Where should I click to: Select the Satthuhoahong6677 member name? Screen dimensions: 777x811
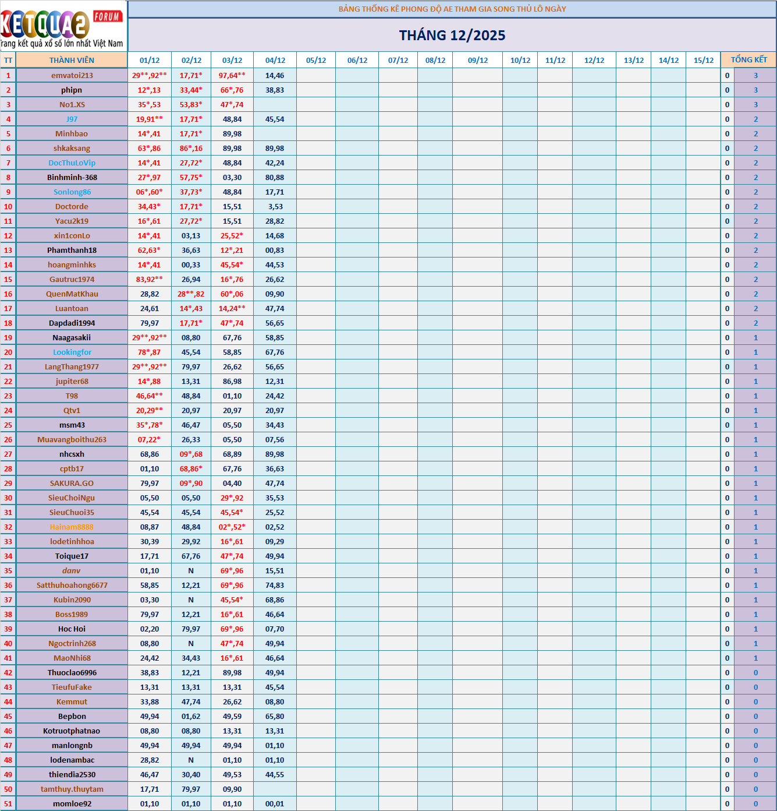point(72,585)
